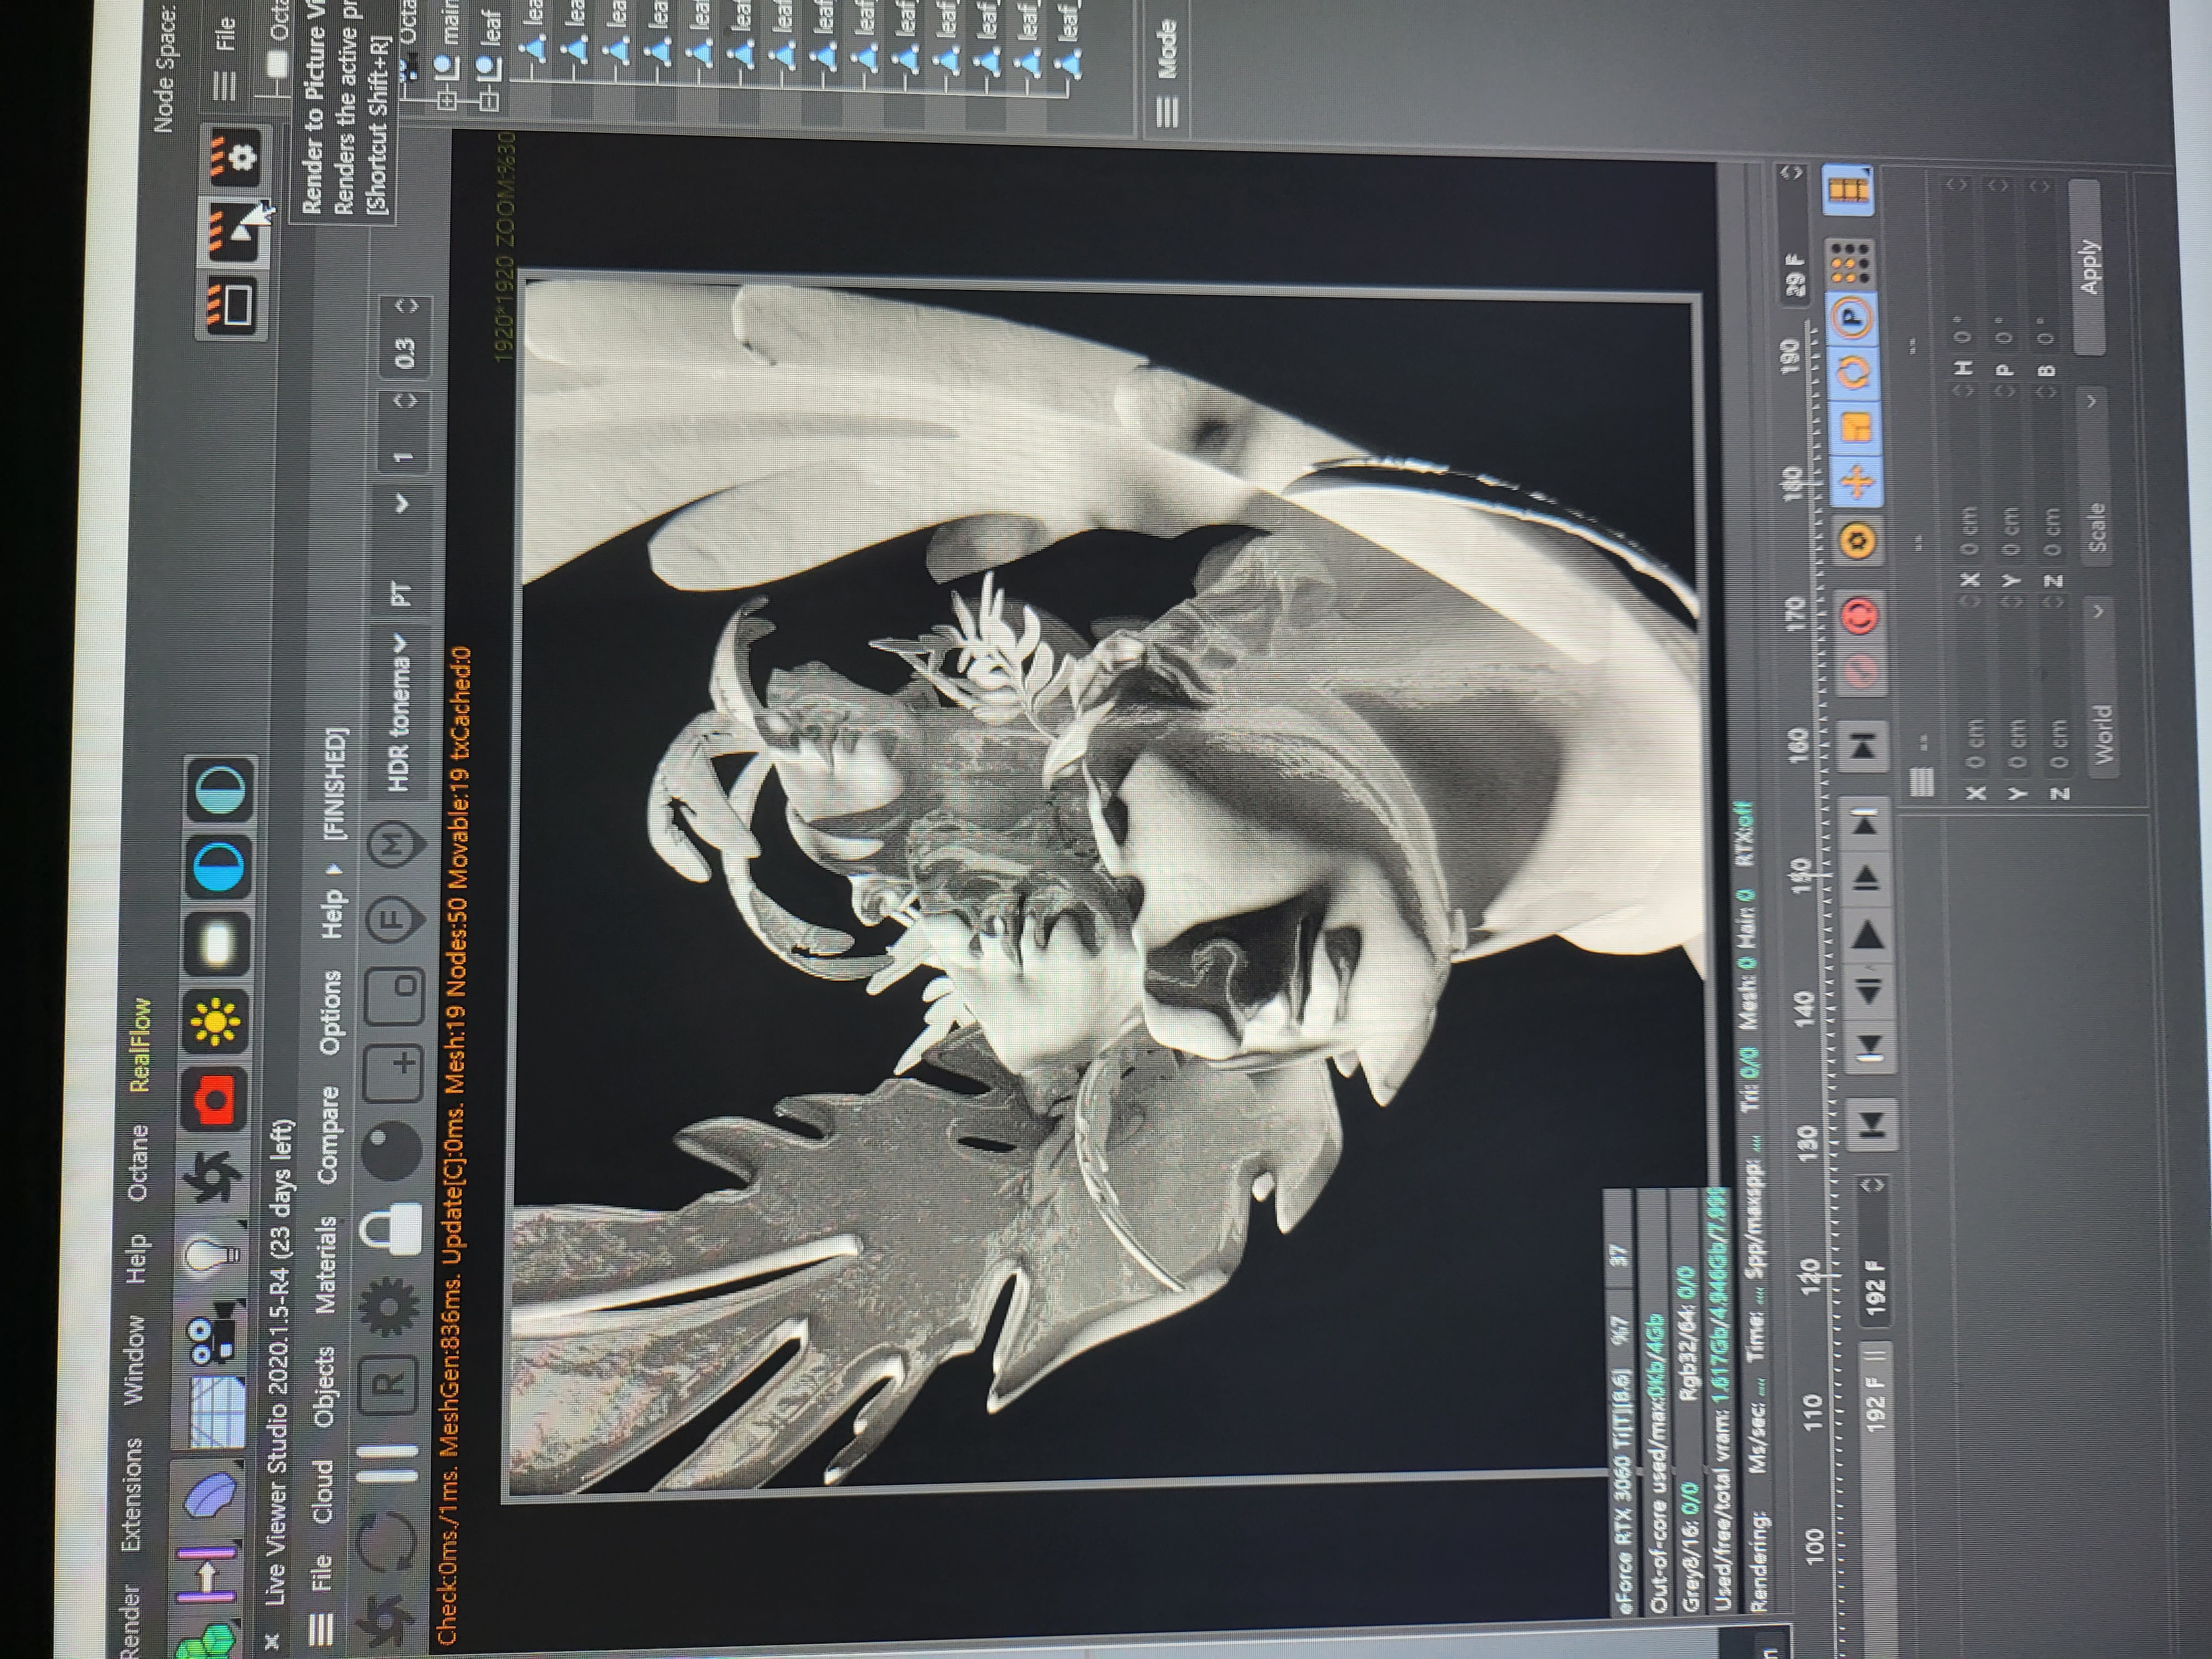Image resolution: width=2212 pixels, height=1659 pixels.
Task: Open Object Manager File menu
Action: pyautogui.click(x=226, y=34)
